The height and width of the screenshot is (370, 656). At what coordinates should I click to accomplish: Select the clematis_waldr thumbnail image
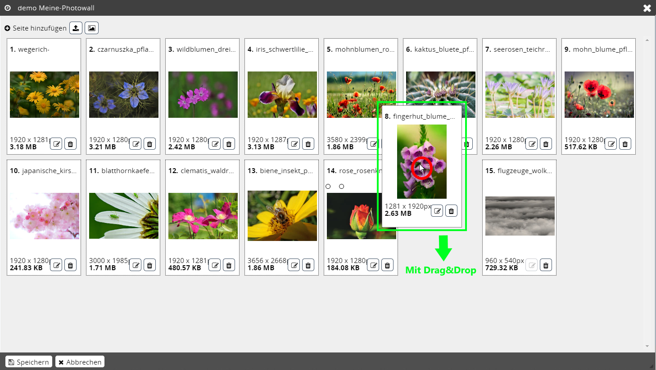[x=203, y=216]
